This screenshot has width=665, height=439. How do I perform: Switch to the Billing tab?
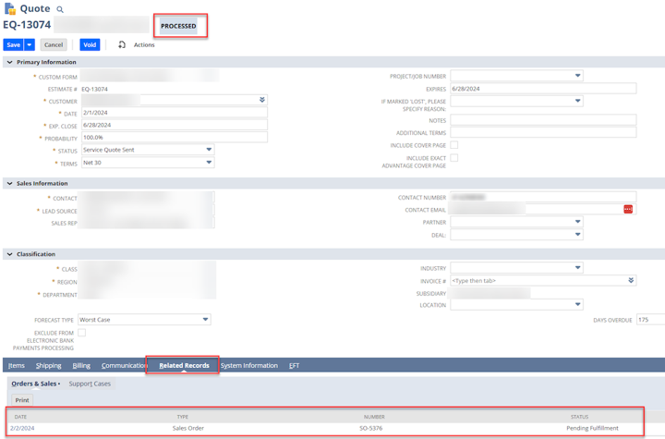pos(81,366)
